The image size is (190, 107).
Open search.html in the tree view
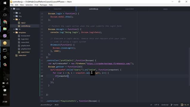[25, 52]
